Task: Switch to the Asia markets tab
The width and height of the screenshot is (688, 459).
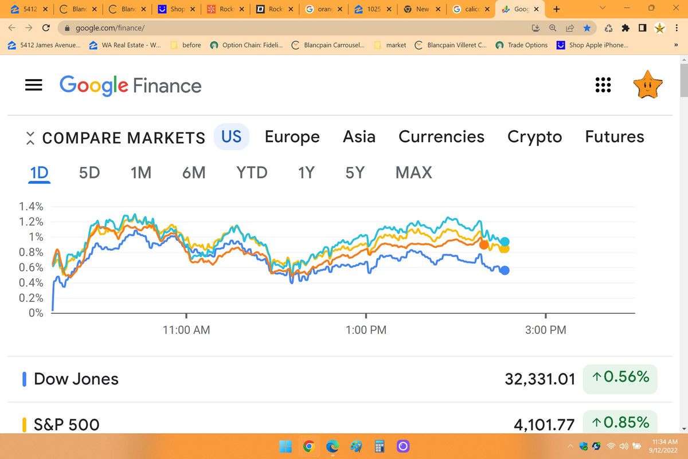Action: [x=359, y=137]
